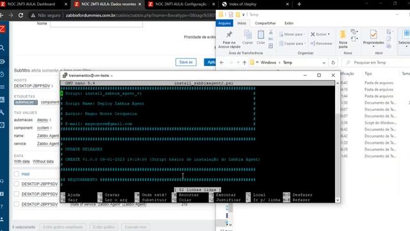Image resolution: width=410 pixels, height=231 pixels.
Task: Open Zabbix Monitoring eye menu
Action: 2,62
